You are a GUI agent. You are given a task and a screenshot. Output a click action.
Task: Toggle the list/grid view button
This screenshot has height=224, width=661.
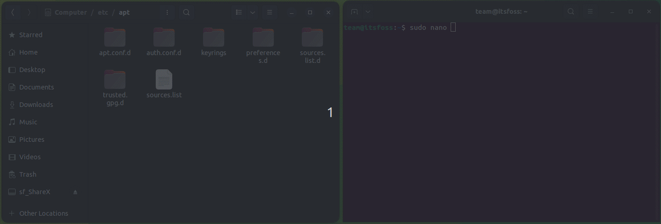click(239, 12)
